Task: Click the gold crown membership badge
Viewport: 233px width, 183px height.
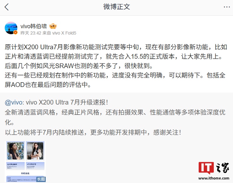Action: coord(53,26)
